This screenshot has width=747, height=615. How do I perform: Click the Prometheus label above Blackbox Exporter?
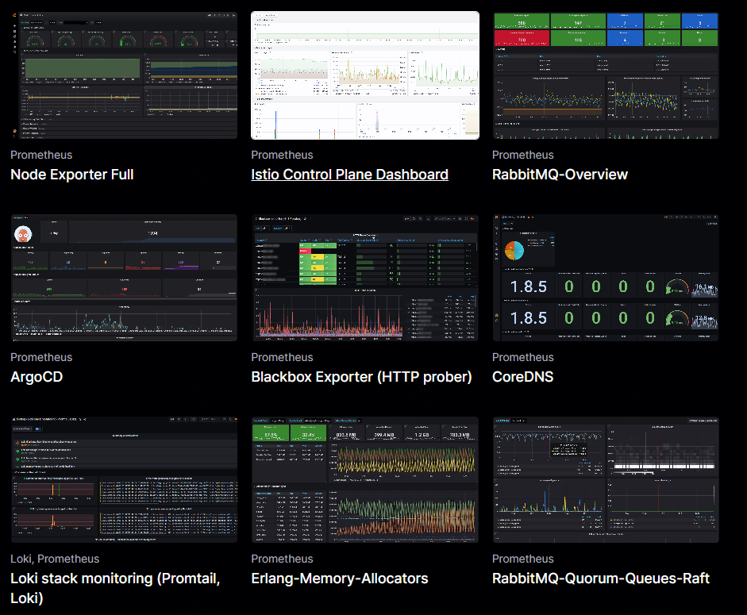pyautogui.click(x=282, y=357)
